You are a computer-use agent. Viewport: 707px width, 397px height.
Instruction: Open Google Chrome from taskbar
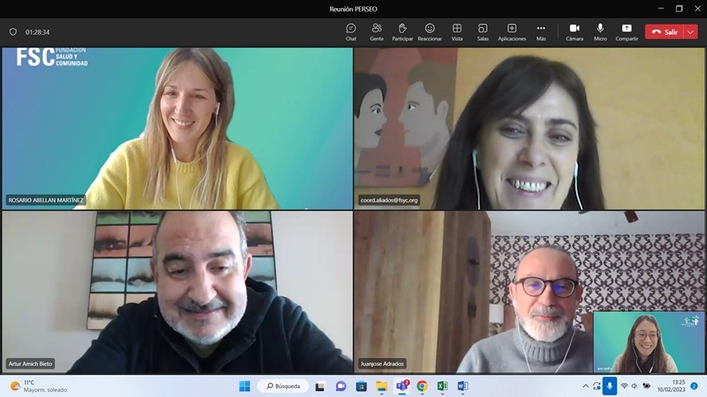[422, 386]
